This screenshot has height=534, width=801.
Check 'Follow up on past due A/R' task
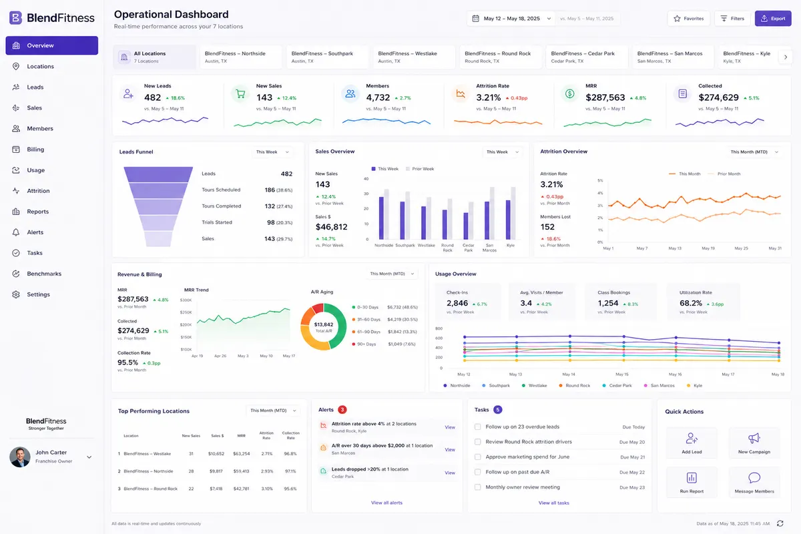click(477, 472)
